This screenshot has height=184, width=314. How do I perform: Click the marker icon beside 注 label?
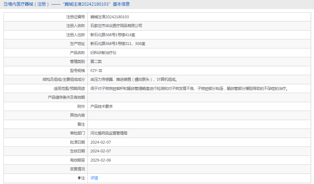pos(79,178)
